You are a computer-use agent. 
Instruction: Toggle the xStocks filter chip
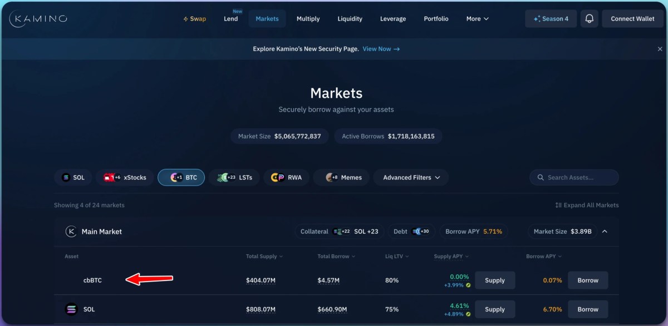(125, 178)
